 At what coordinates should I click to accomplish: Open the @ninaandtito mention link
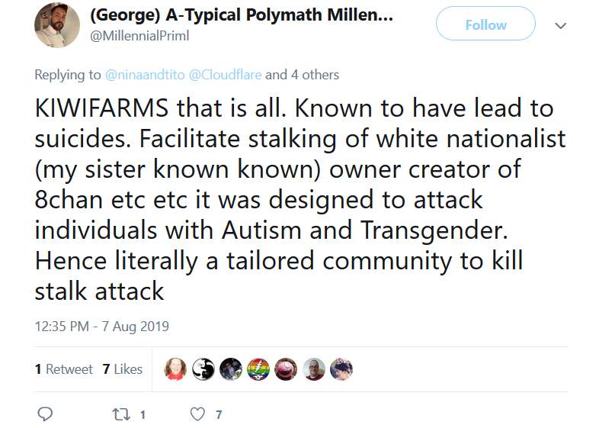tap(145, 75)
